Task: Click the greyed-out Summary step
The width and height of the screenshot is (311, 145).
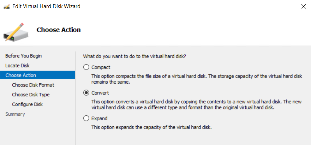Action: coord(15,114)
